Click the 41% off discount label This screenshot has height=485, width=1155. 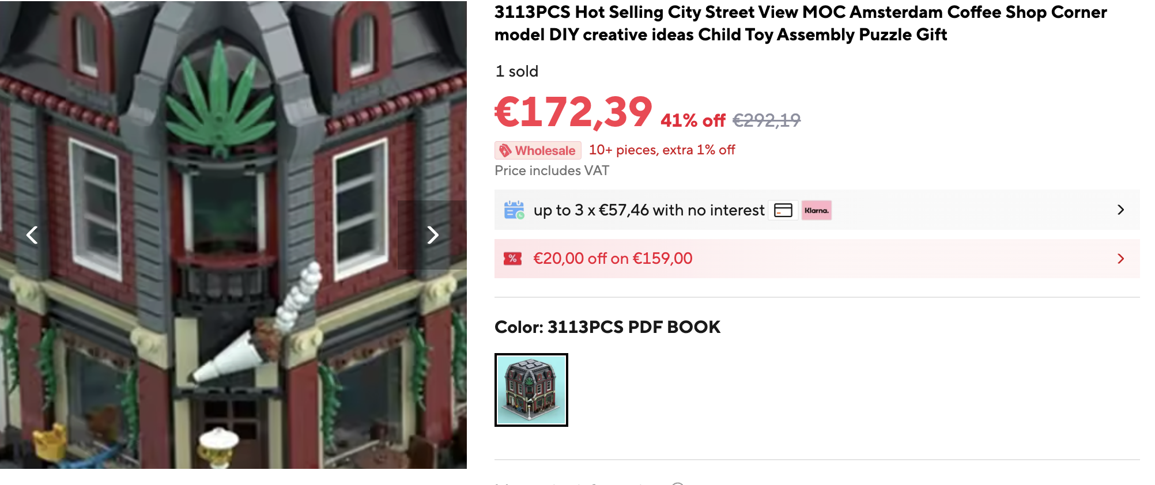[x=693, y=120]
